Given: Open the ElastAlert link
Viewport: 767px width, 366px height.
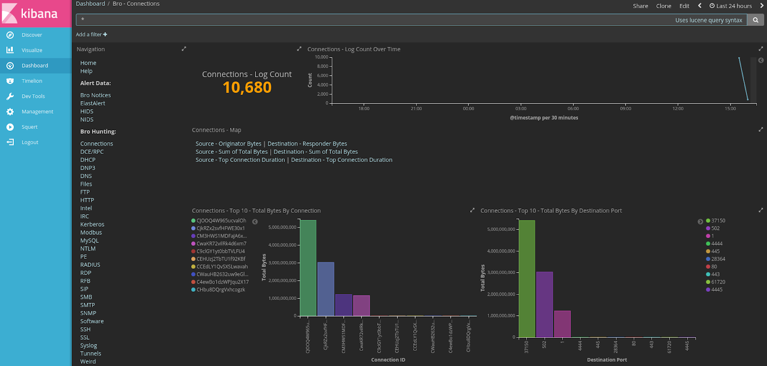Looking at the screenshot, I should (x=93, y=103).
